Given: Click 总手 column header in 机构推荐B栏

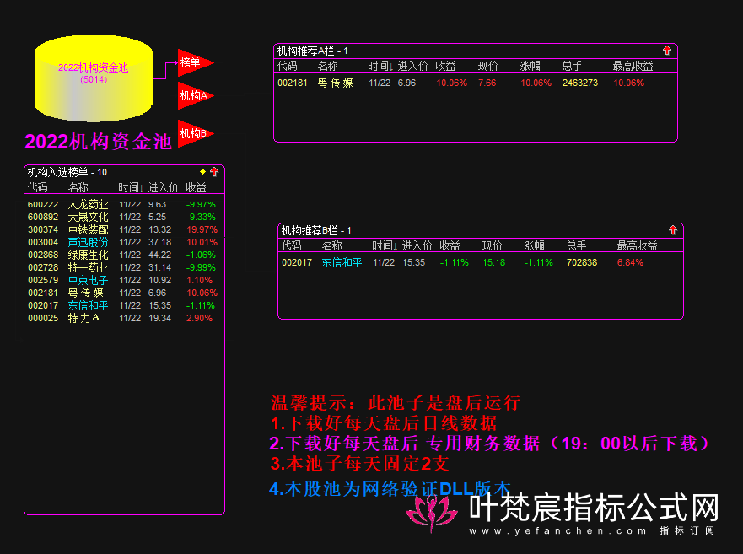Looking at the screenshot, I should coord(577,246).
